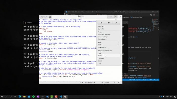
Task: Click the notifications bell in VS Code status bar
Action: (157, 80)
